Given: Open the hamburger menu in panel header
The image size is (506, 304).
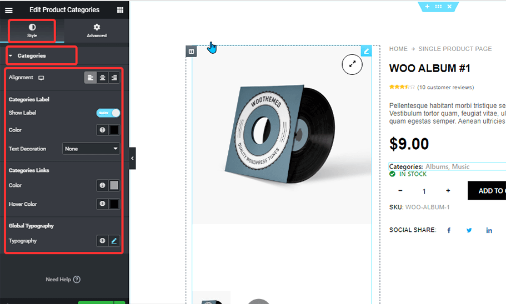Looking at the screenshot, I should tap(9, 10).
